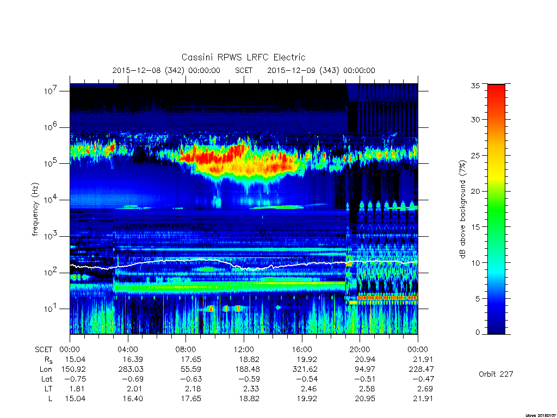The height and width of the screenshot is (418, 557).
Task: Click the start time label "2015-12-08 (342) 00:00:00"
Action: [x=166, y=70]
